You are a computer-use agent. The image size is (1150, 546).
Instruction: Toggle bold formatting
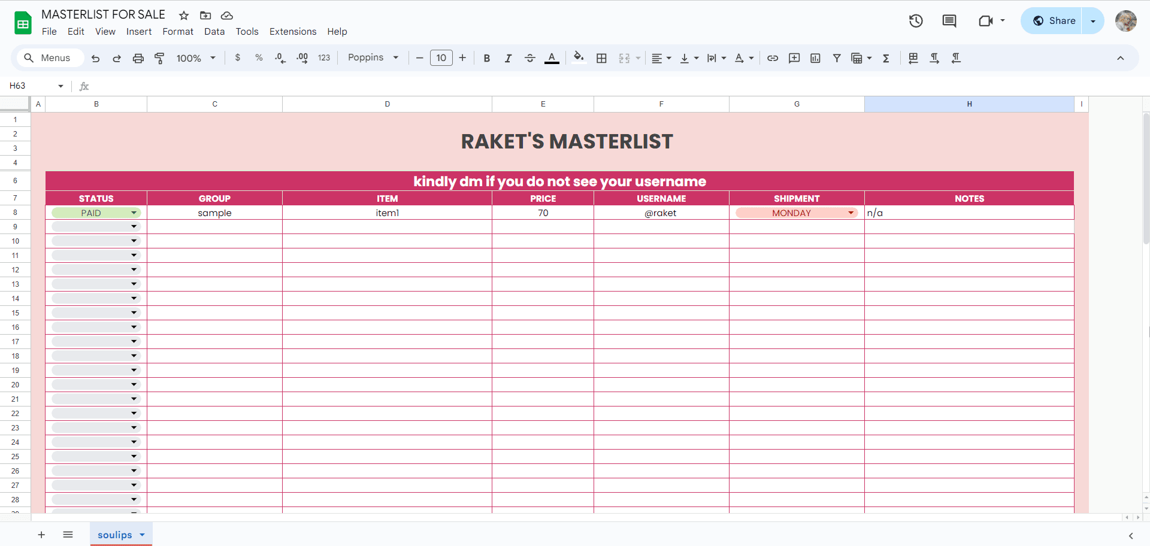click(x=487, y=58)
